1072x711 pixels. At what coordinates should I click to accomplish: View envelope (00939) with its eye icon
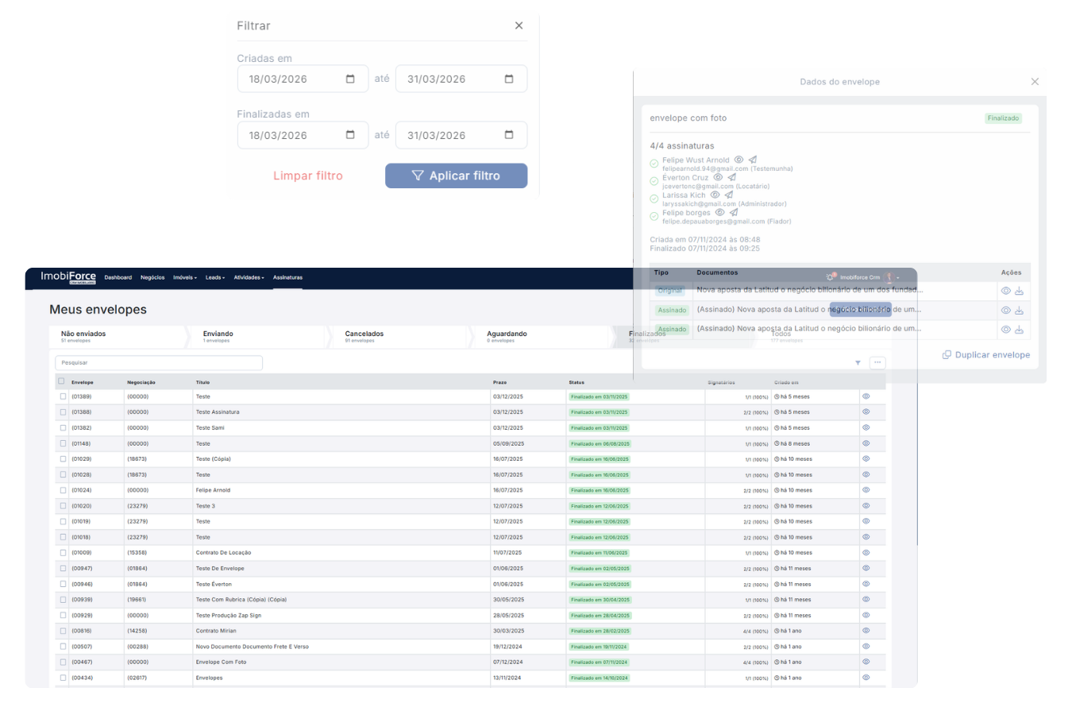coord(866,599)
